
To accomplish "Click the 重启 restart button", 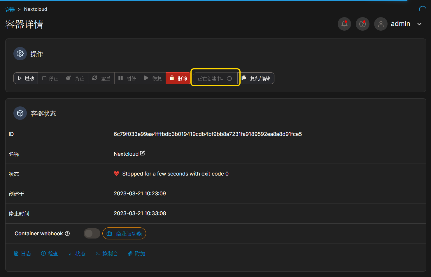I will pyautogui.click(x=101, y=78).
